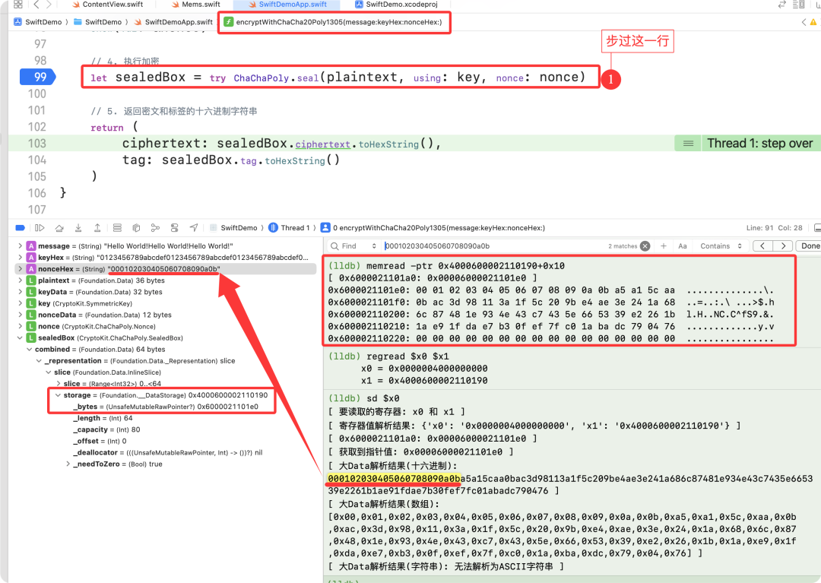Viewport: 821px width, 583px height.
Task: Click the SwiftDemo project breadcrumb
Action: [x=38, y=22]
